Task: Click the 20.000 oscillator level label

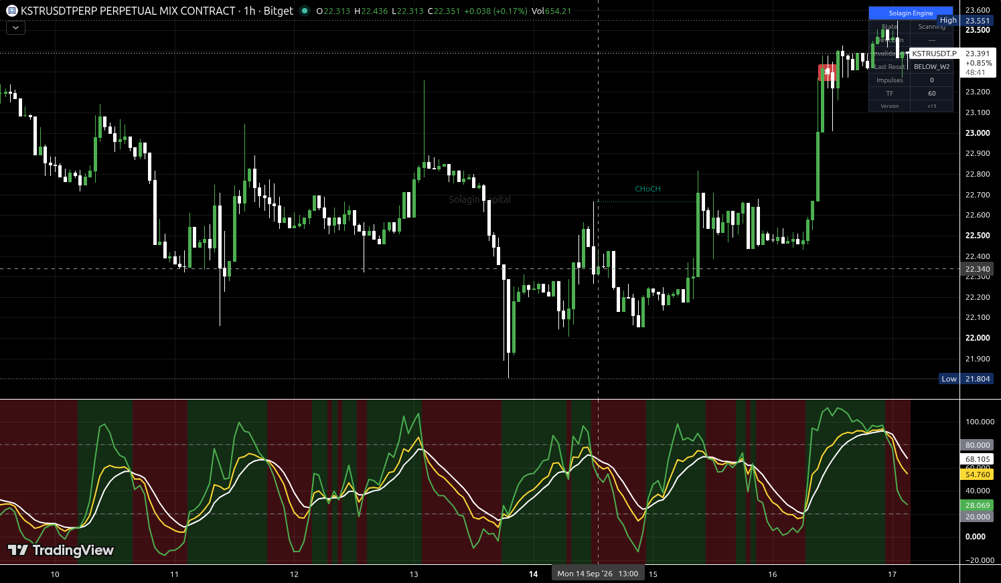Action: [x=978, y=517]
